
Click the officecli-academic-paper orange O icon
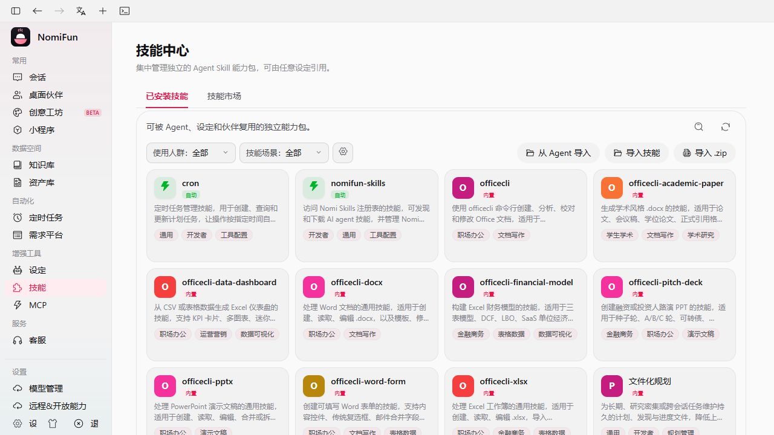coord(611,188)
